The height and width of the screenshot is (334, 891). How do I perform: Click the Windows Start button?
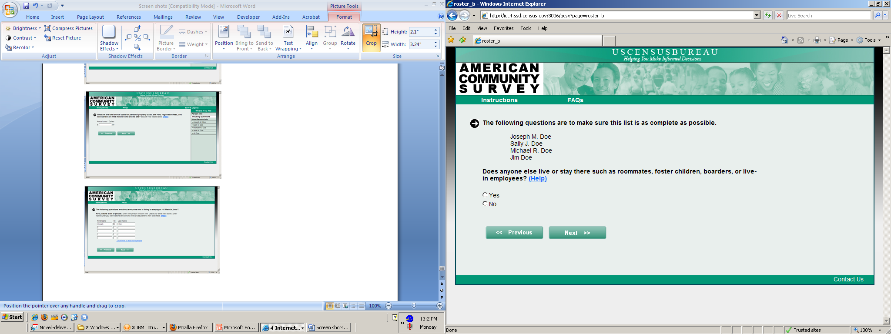tap(12, 317)
